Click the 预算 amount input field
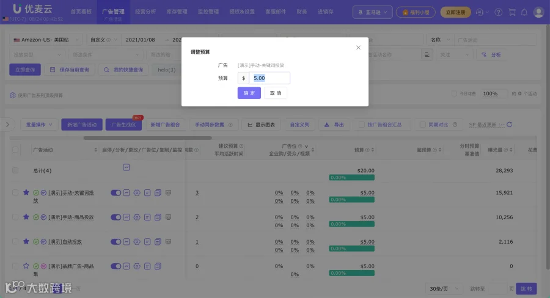The width and height of the screenshot is (550, 298). [269, 78]
